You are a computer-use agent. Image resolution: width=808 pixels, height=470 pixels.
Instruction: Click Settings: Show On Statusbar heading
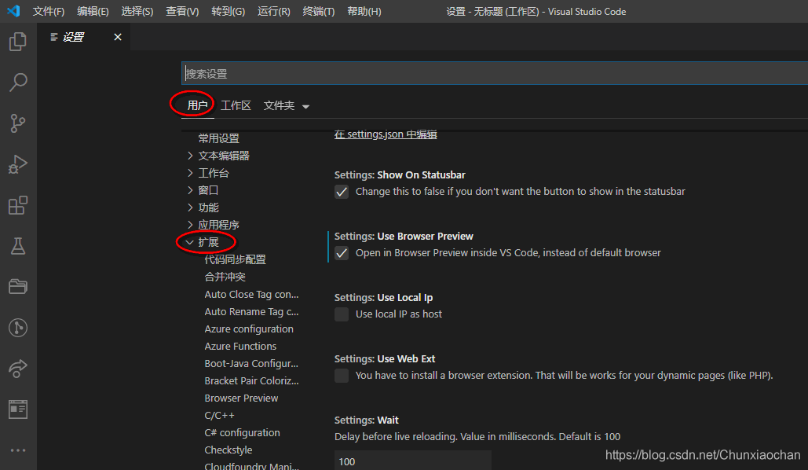click(400, 175)
